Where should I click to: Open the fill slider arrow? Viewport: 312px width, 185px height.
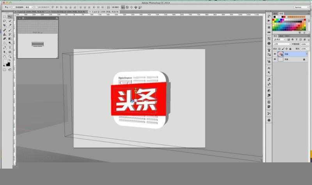click(308, 49)
